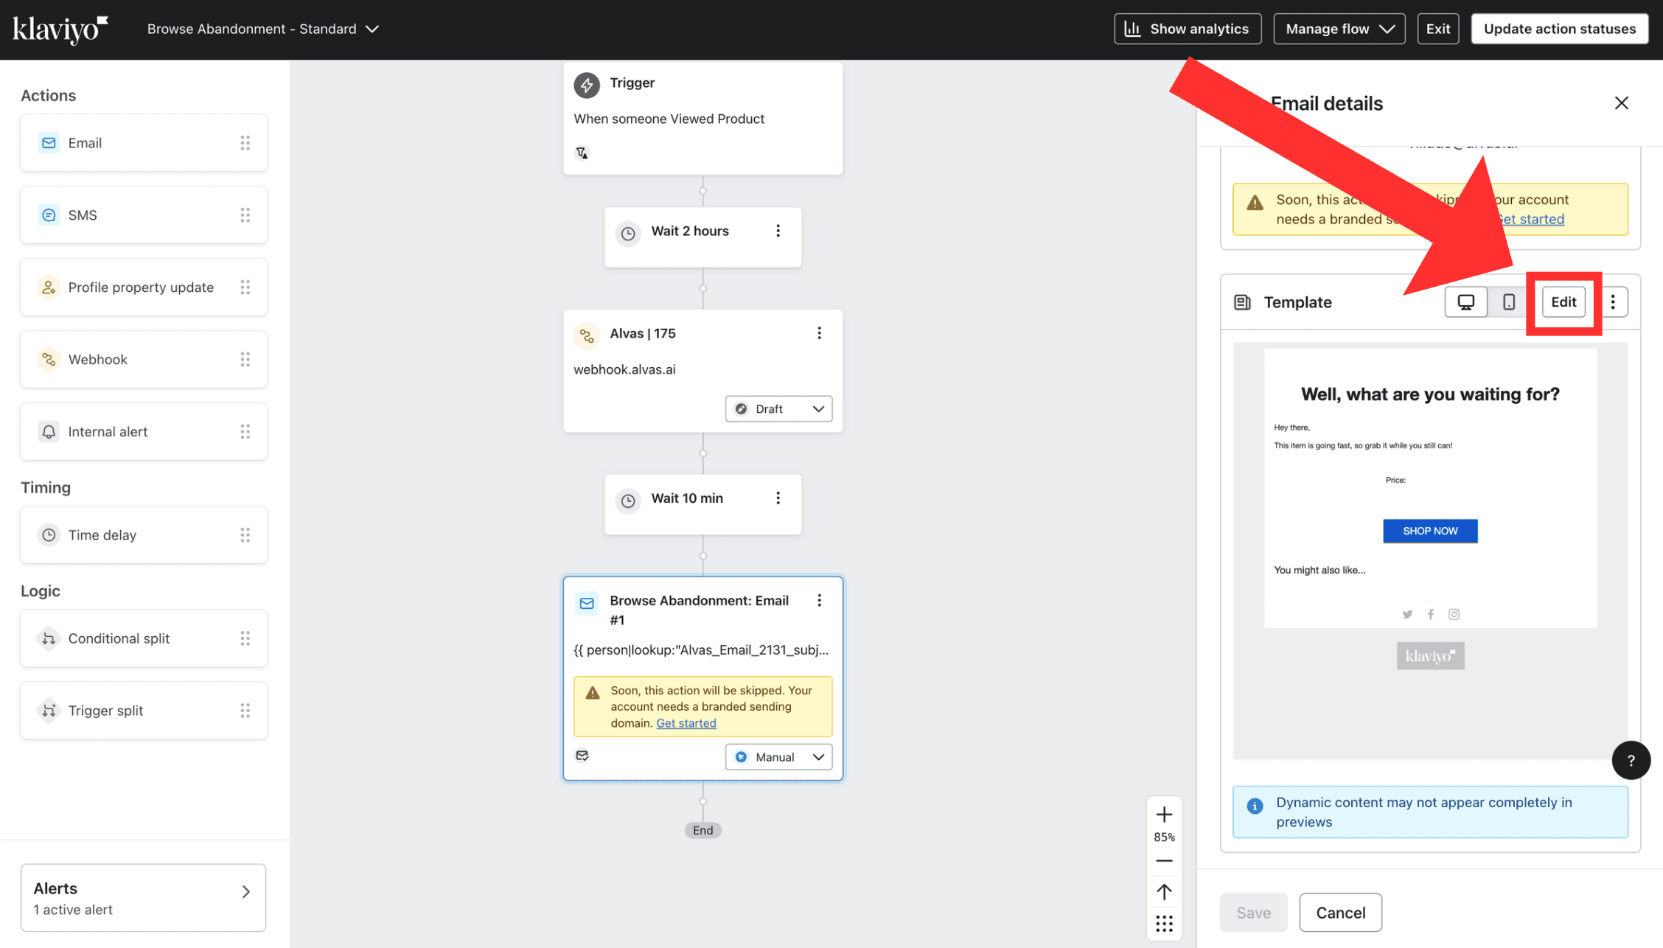Click Get started link in email card
Image resolution: width=1663 pixels, height=948 pixels.
[x=686, y=723]
